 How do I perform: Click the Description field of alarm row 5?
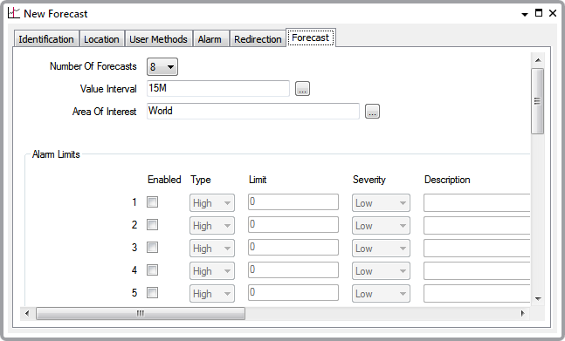click(x=477, y=294)
